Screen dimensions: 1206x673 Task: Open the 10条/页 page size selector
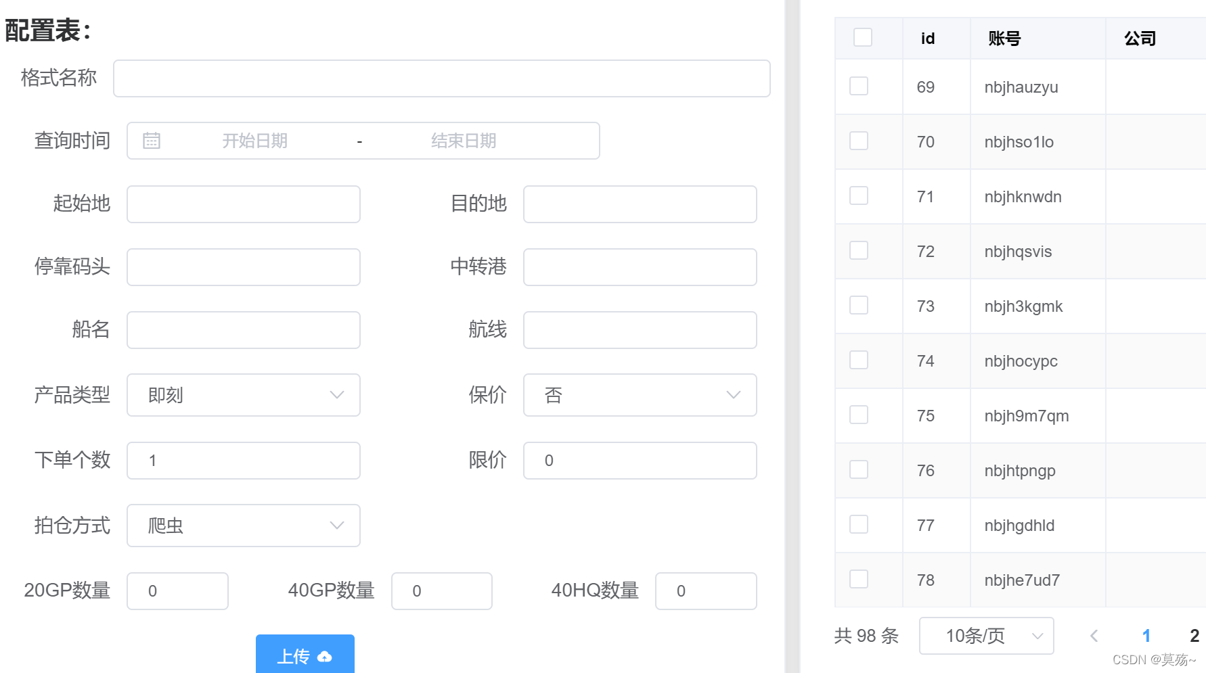pyautogui.click(x=987, y=636)
